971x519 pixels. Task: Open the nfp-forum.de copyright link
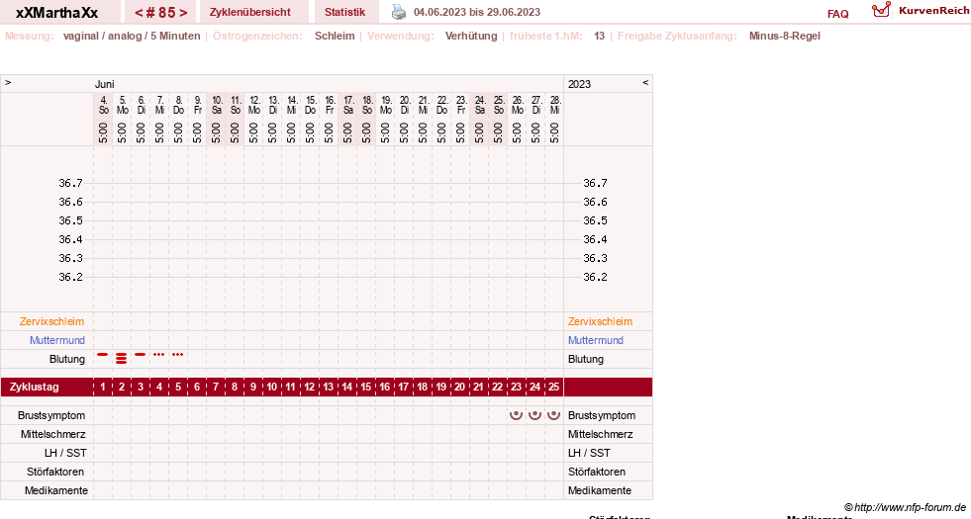click(x=906, y=507)
